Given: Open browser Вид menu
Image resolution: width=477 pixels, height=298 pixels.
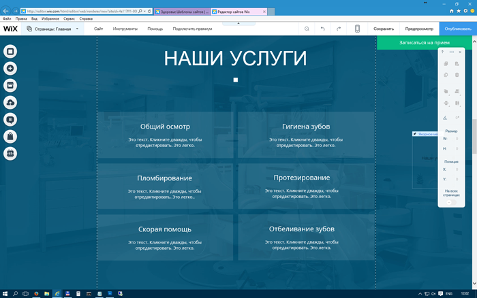Looking at the screenshot, I should coord(34,18).
